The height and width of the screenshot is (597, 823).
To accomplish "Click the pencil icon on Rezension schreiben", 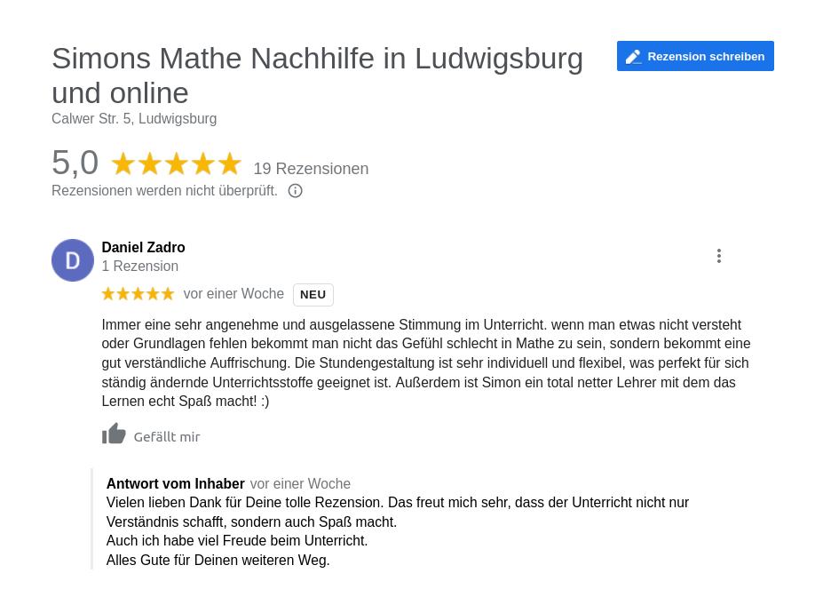I will pos(633,57).
